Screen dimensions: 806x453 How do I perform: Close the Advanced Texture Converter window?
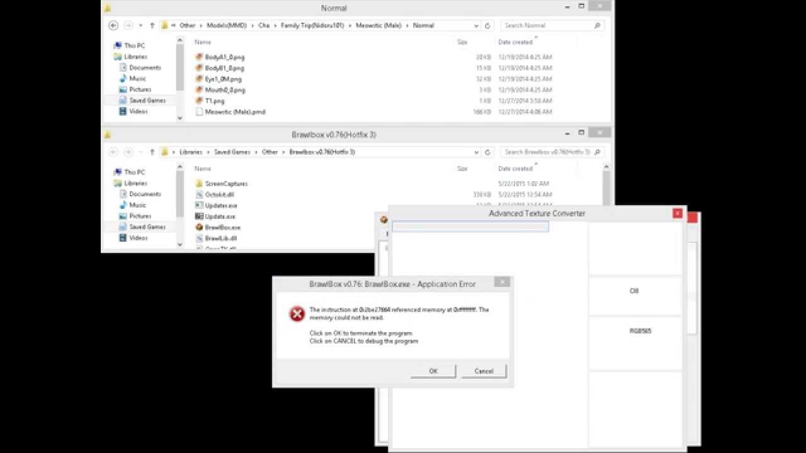(x=678, y=213)
